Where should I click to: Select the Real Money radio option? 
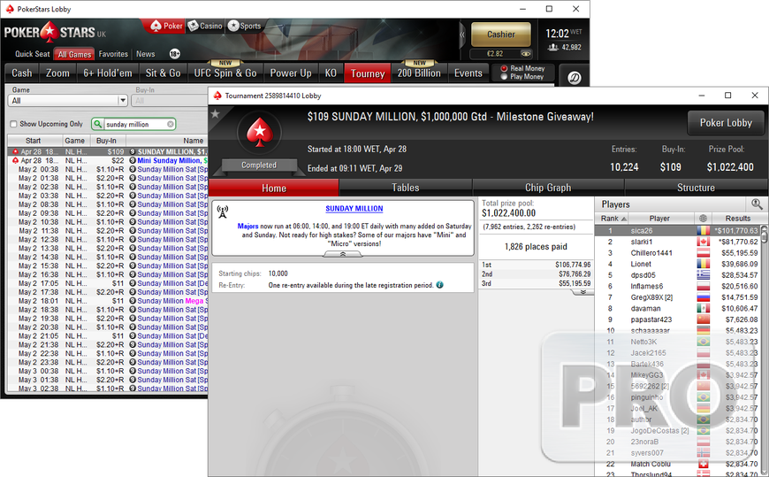(x=504, y=69)
